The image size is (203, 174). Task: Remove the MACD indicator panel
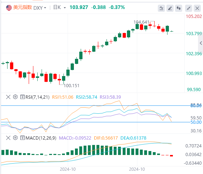coord(8,138)
